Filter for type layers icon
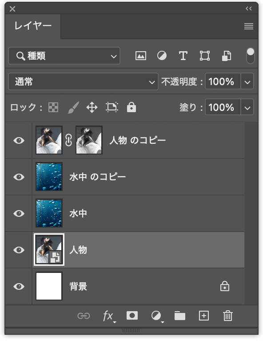The width and height of the screenshot is (263, 341). click(183, 56)
